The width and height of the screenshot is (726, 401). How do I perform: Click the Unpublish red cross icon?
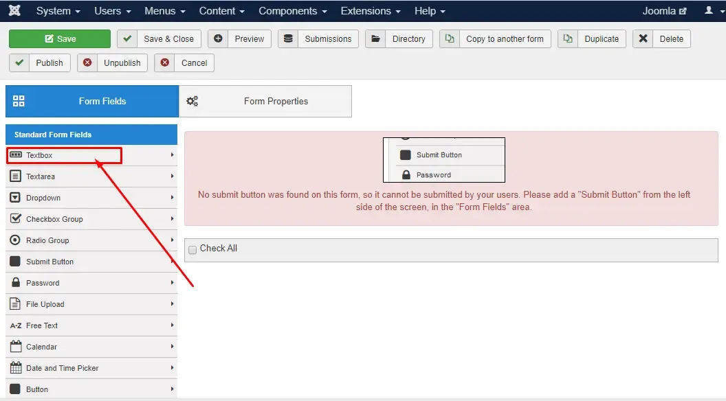click(x=87, y=62)
